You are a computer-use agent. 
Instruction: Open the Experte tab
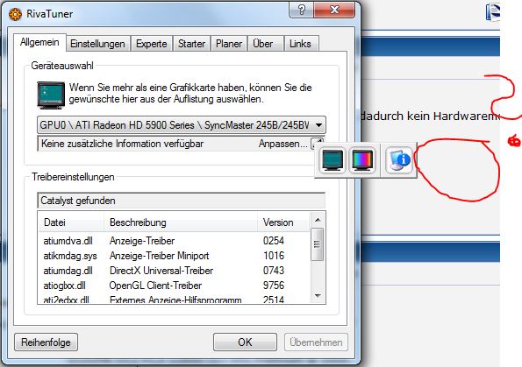[x=152, y=44]
